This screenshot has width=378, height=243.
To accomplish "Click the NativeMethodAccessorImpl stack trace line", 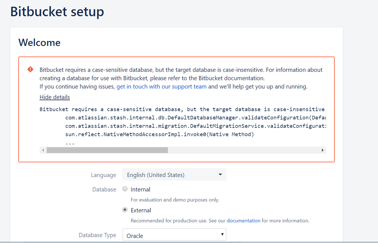I will coord(159,134).
